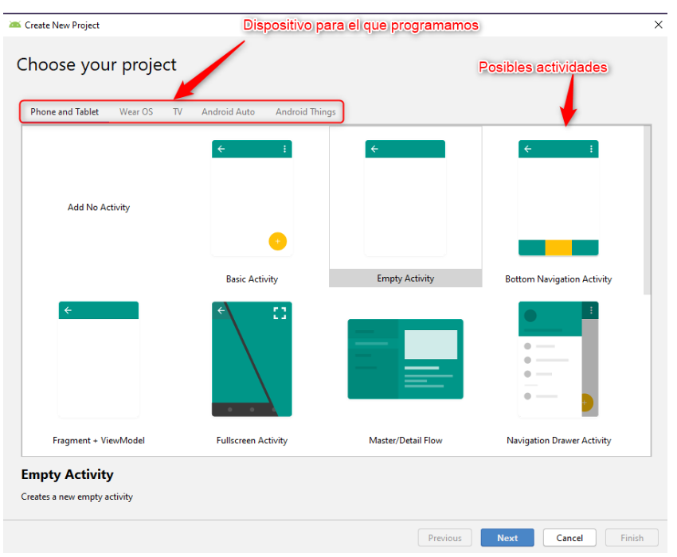Click the template list vertical scrollbar
The height and width of the screenshot is (557, 677).
coord(647,211)
